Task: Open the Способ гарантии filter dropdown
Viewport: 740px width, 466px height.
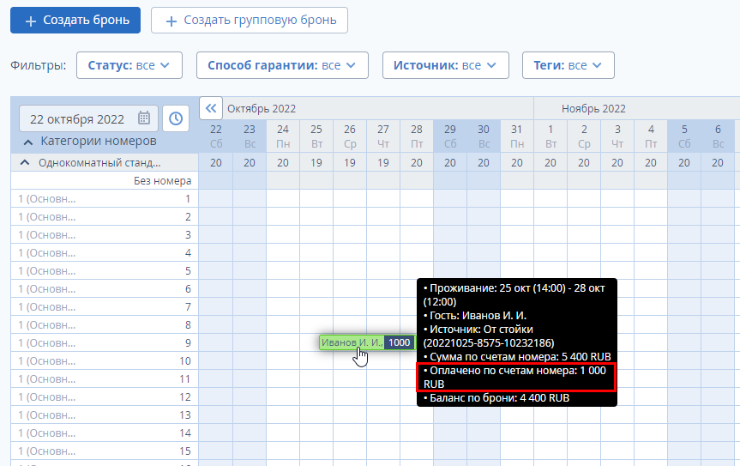Action: 282,65
